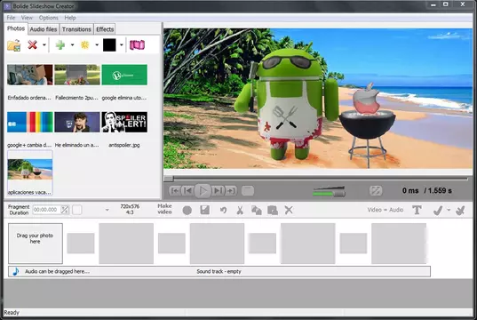Click the pink filmstrip icon
477x320 pixels.
click(137, 45)
